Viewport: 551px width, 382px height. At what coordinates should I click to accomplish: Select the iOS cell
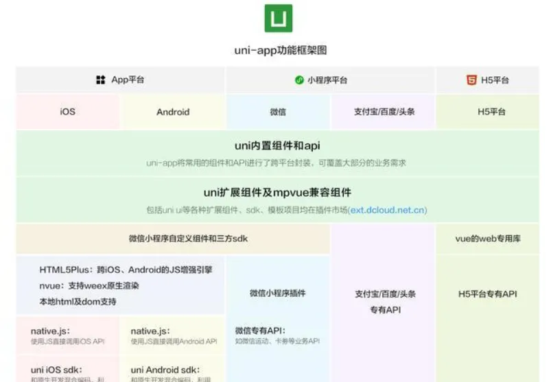(x=67, y=112)
